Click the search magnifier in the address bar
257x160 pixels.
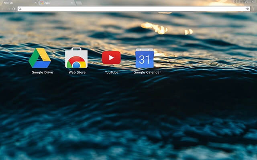[x=20, y=9]
